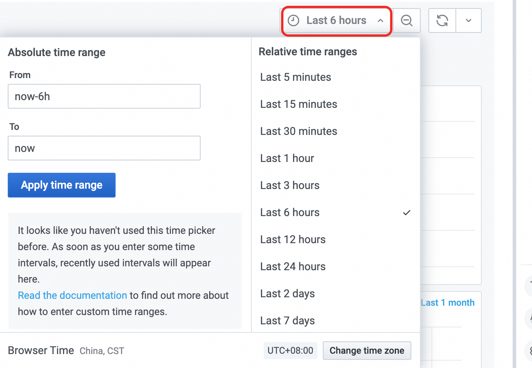Viewport: 532px width, 368px height.
Task: Click the To time input field
Action: click(104, 148)
